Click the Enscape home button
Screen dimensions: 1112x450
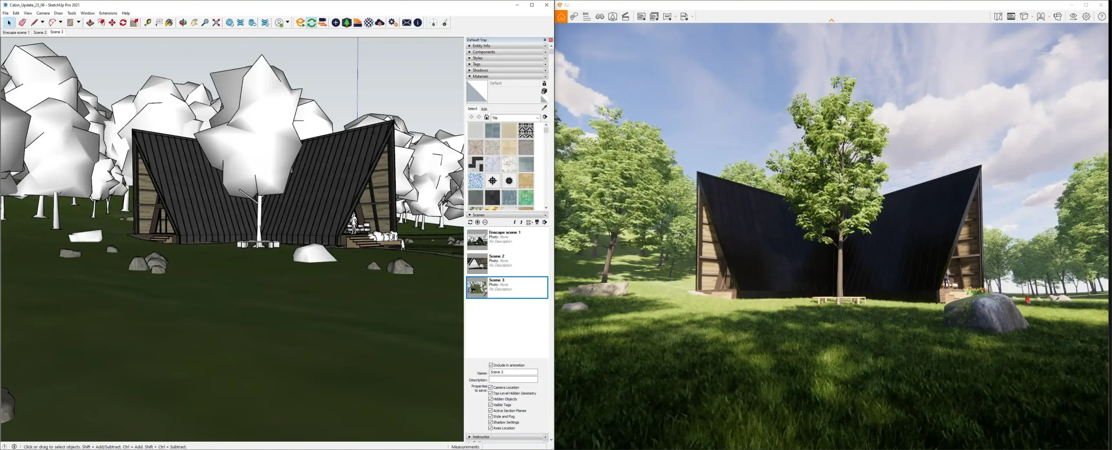[x=561, y=17]
